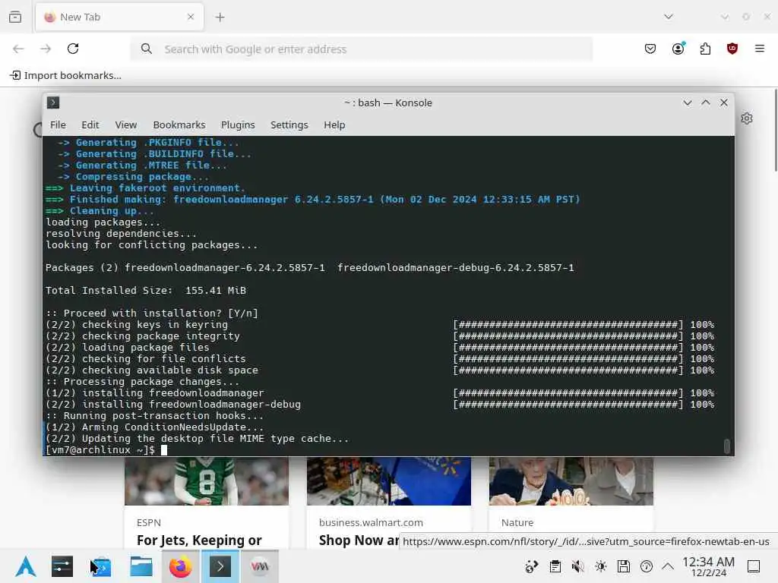The height and width of the screenshot is (583, 778).
Task: Select Konsole terminal taskbar entry
Action: click(220, 566)
